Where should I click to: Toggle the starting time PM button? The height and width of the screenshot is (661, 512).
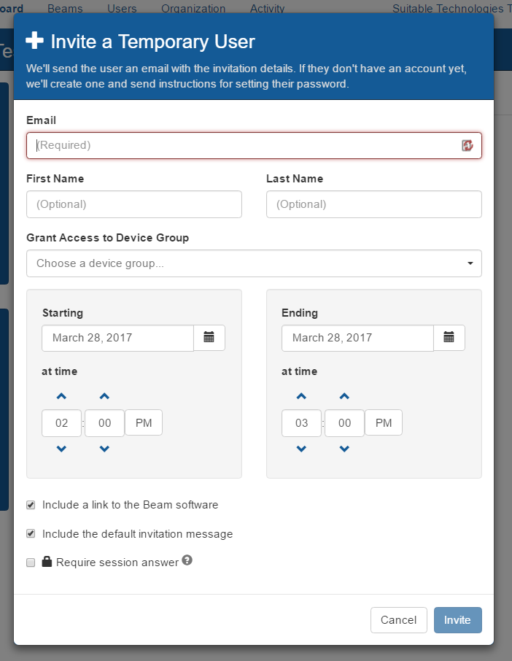pyautogui.click(x=144, y=423)
